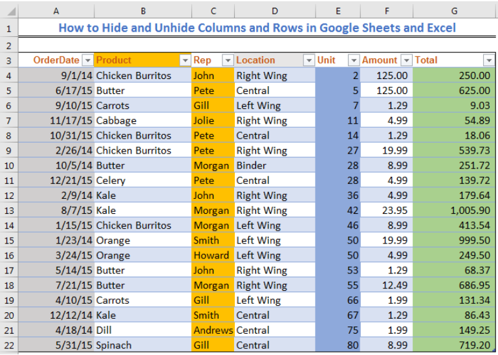
Task: Click the Select All corner triangle
Action: click(11, 12)
